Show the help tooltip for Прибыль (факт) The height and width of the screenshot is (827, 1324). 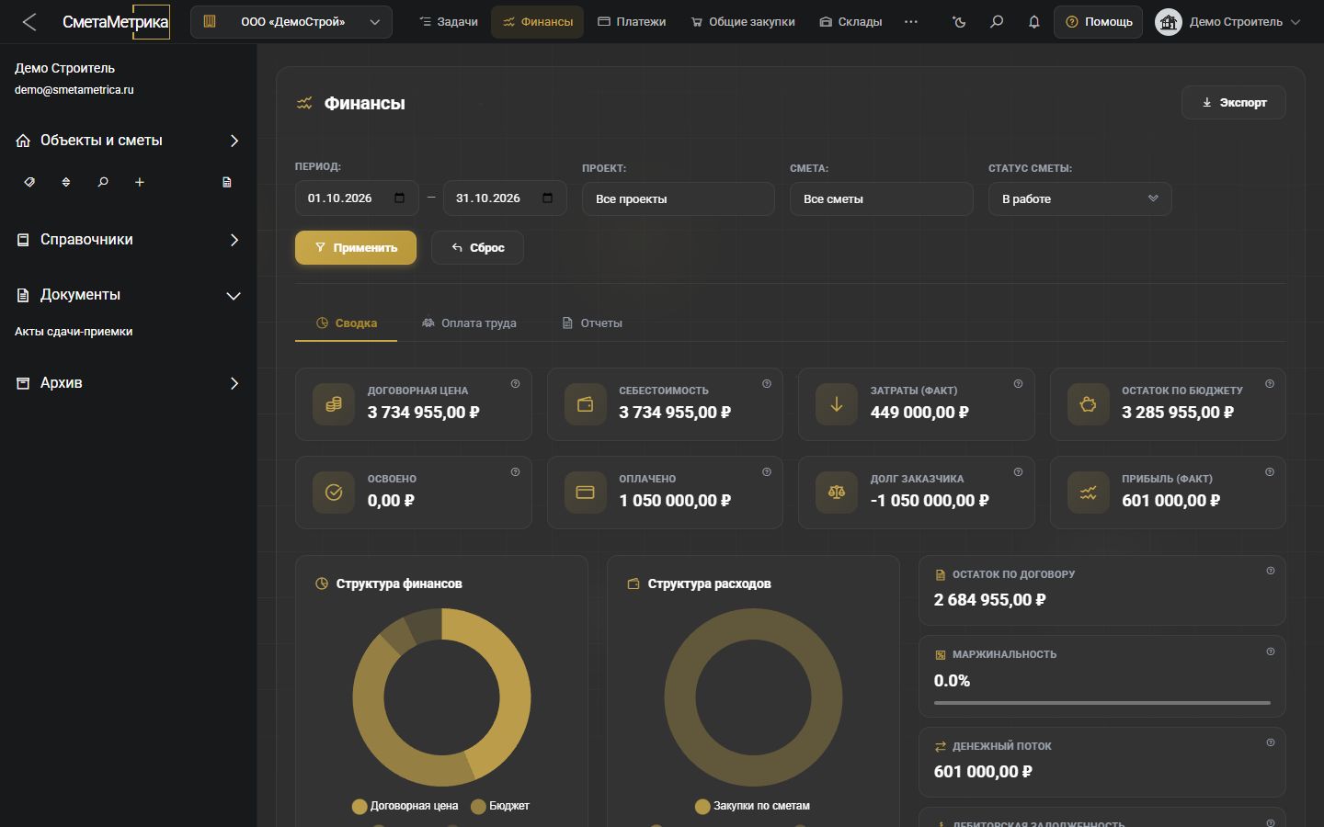click(x=1270, y=472)
